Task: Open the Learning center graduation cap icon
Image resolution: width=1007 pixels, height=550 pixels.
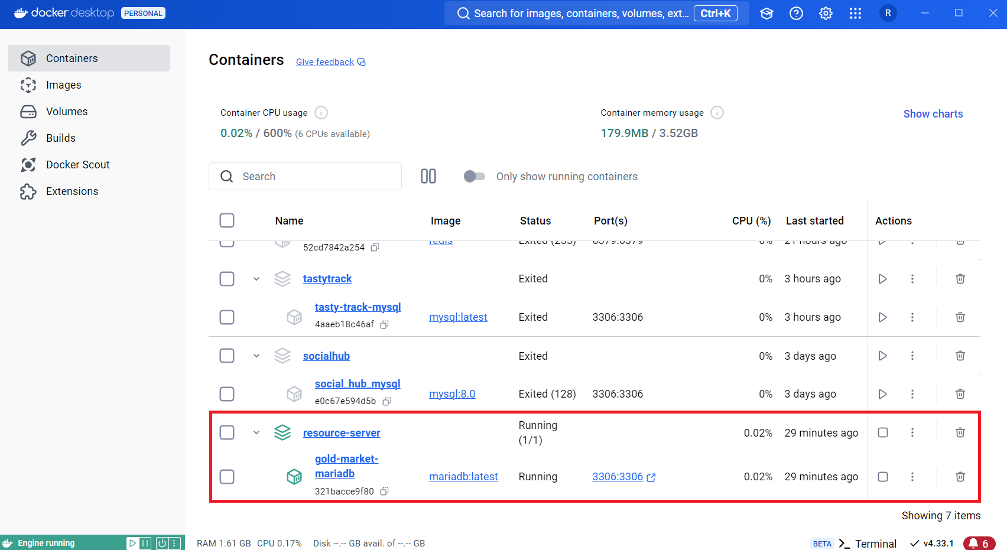Action: point(766,14)
